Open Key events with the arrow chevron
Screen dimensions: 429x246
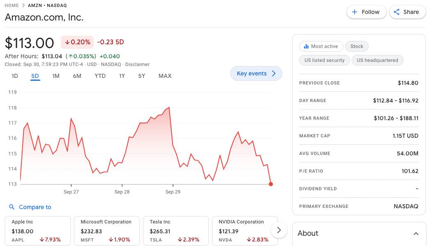click(x=274, y=73)
